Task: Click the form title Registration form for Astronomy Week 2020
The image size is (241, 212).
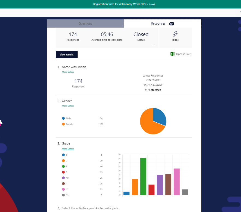Action: (x=120, y=4)
